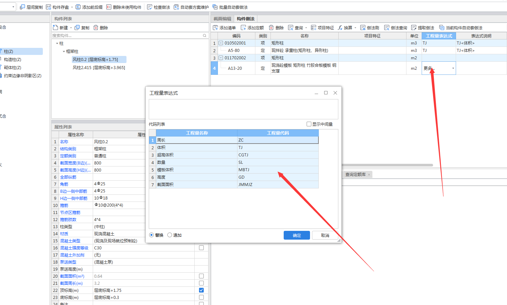Click 做法查询 icon

pyautogui.click(x=387, y=28)
